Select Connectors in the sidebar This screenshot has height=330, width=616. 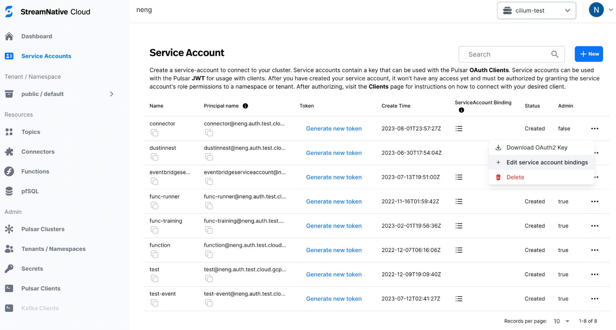pos(38,151)
